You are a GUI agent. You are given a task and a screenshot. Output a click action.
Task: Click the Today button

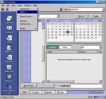(x=96, y=16)
